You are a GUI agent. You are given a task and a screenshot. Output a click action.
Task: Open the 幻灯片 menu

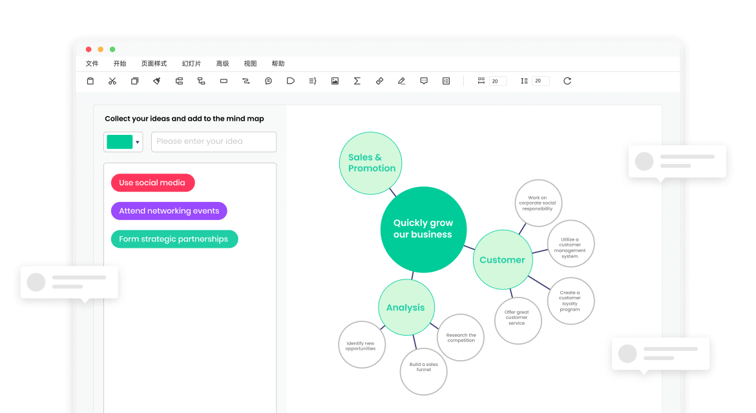[191, 63]
